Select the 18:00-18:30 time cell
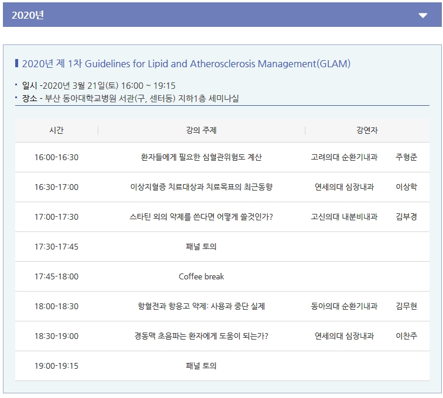Screen dimensions: 443x398 (x=56, y=306)
